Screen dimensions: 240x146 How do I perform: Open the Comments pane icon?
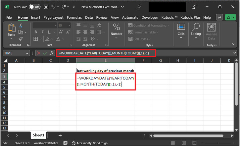(x=220, y=17)
